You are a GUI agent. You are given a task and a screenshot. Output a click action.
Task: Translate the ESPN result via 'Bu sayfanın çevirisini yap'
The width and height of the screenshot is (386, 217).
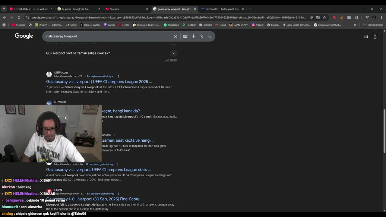click(100, 193)
